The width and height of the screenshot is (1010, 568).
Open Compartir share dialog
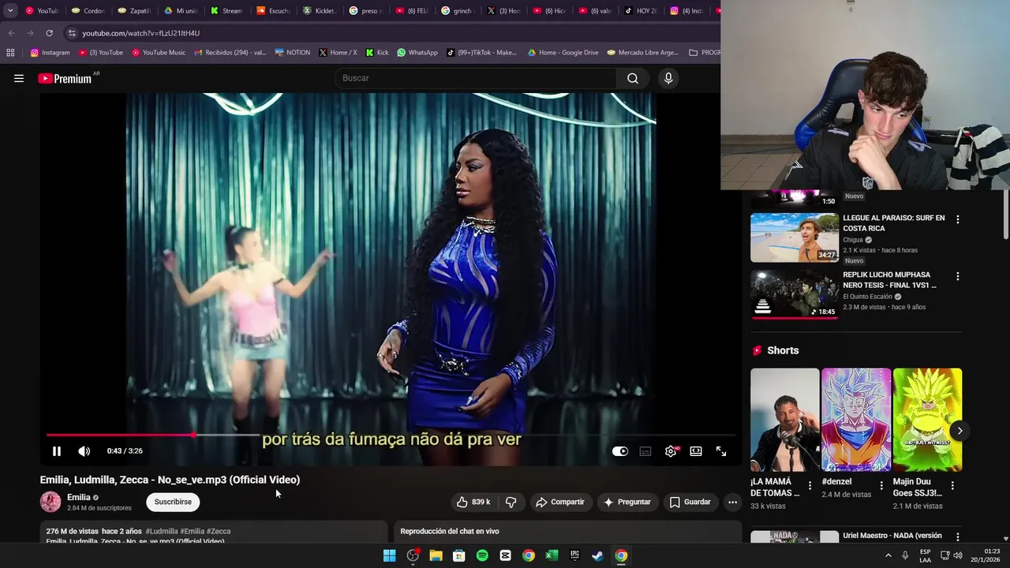pyautogui.click(x=560, y=502)
